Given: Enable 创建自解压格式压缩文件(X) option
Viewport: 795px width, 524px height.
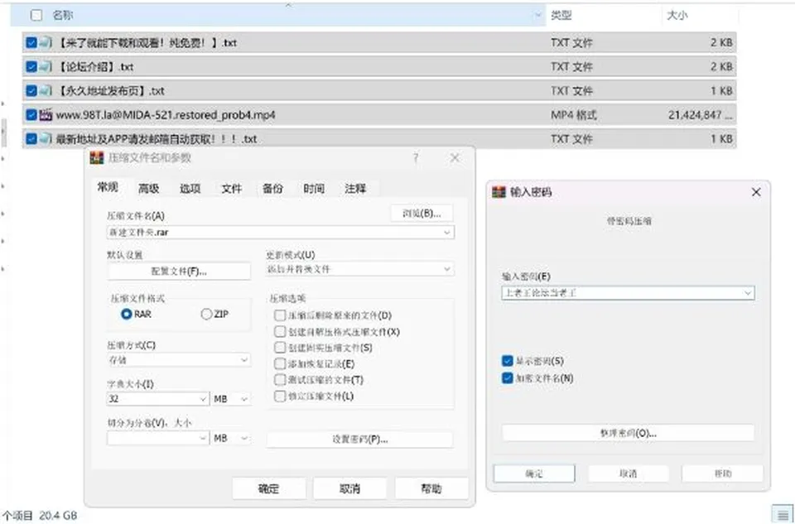Looking at the screenshot, I should [280, 332].
